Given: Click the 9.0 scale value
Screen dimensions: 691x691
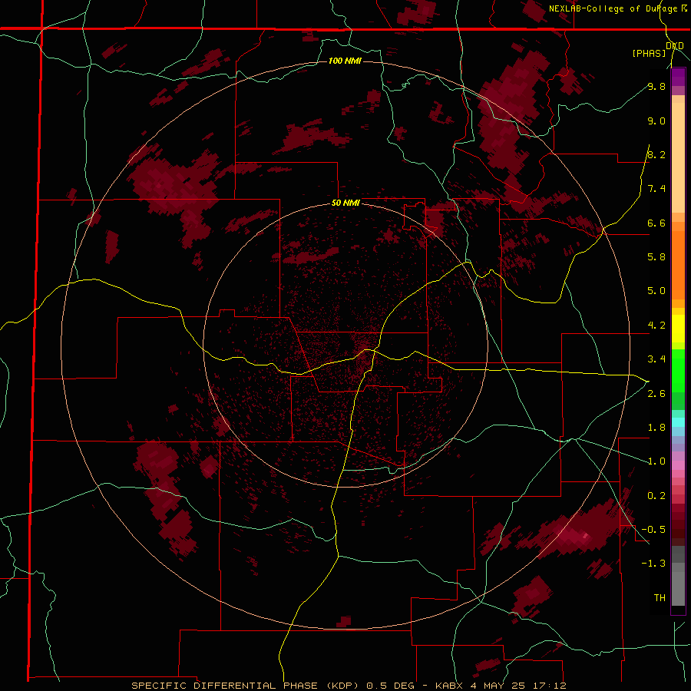Looking at the screenshot, I should [x=656, y=121].
